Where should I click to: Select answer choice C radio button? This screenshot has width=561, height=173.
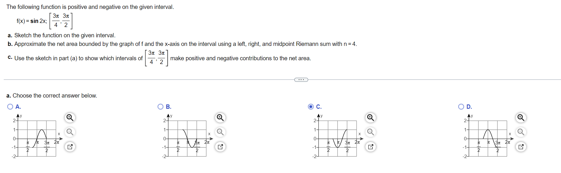[311, 106]
